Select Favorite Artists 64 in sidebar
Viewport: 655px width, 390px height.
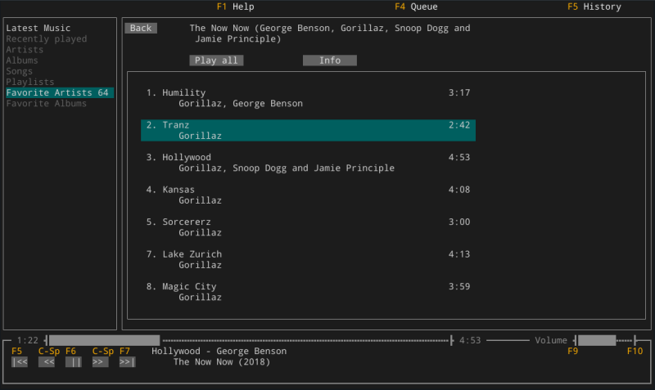60,92
